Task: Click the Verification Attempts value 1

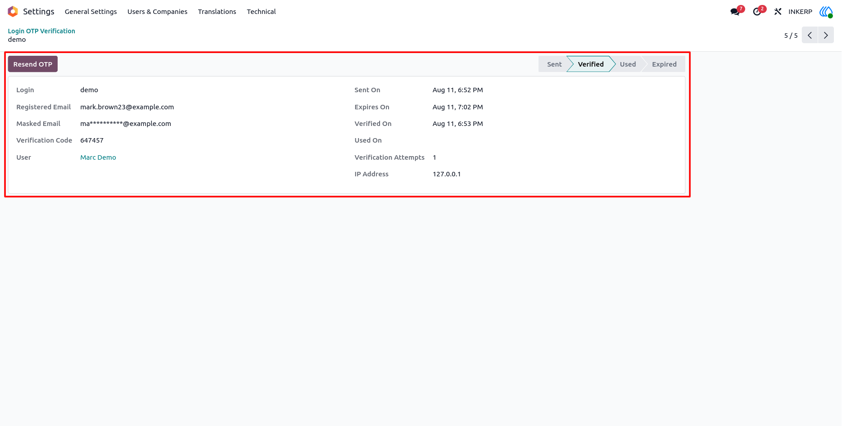Action: click(435, 157)
